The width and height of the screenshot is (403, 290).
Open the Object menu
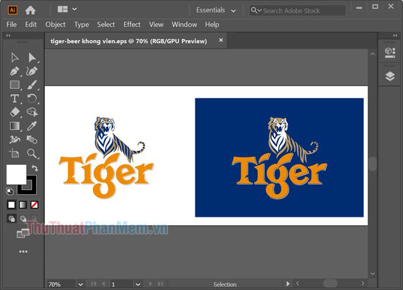coord(55,24)
